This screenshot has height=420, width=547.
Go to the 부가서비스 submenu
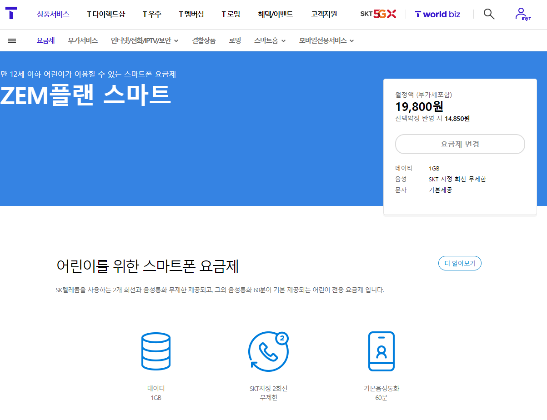(83, 40)
